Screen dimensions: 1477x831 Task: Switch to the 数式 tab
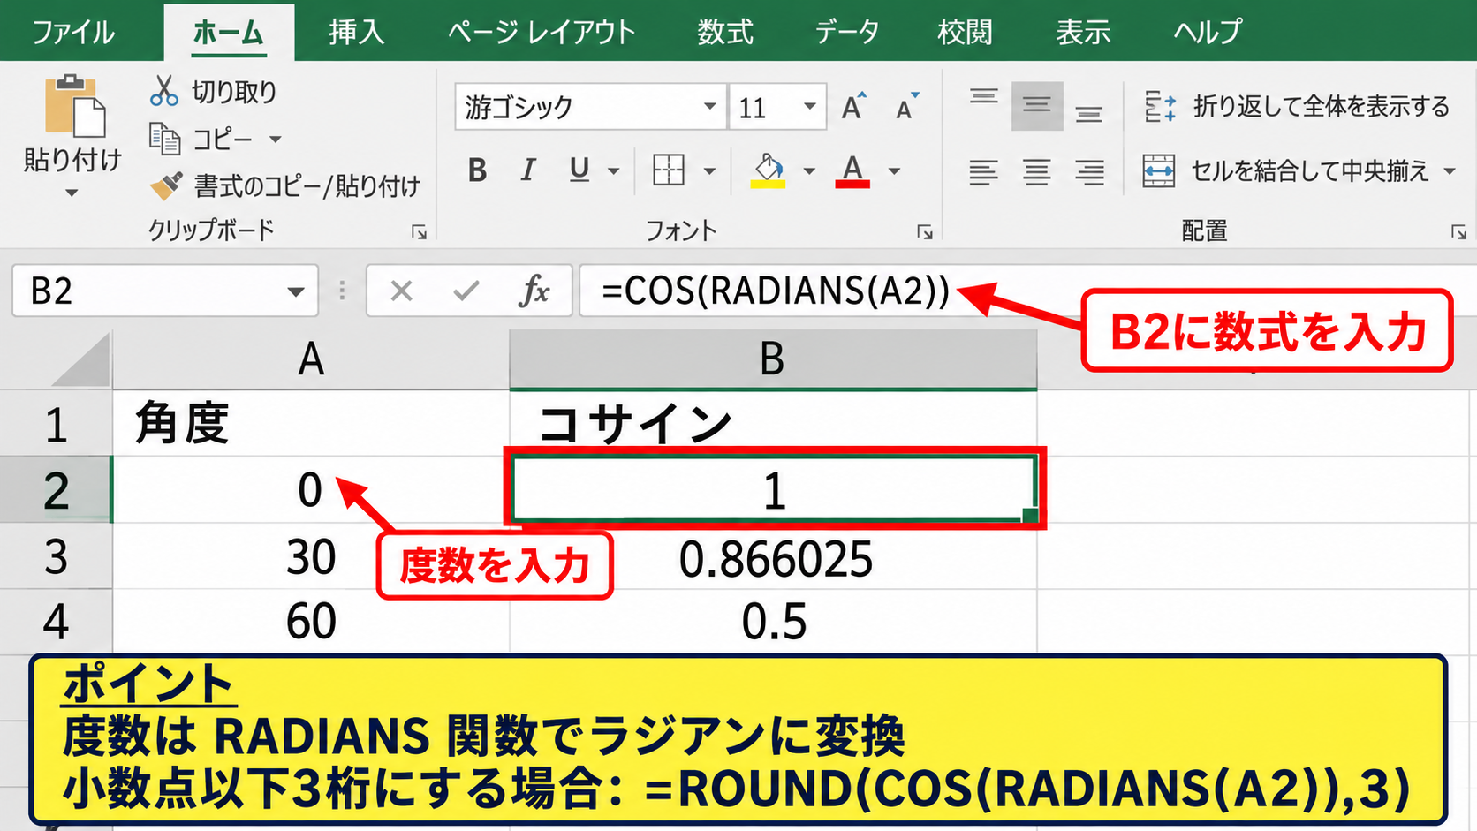point(725,32)
